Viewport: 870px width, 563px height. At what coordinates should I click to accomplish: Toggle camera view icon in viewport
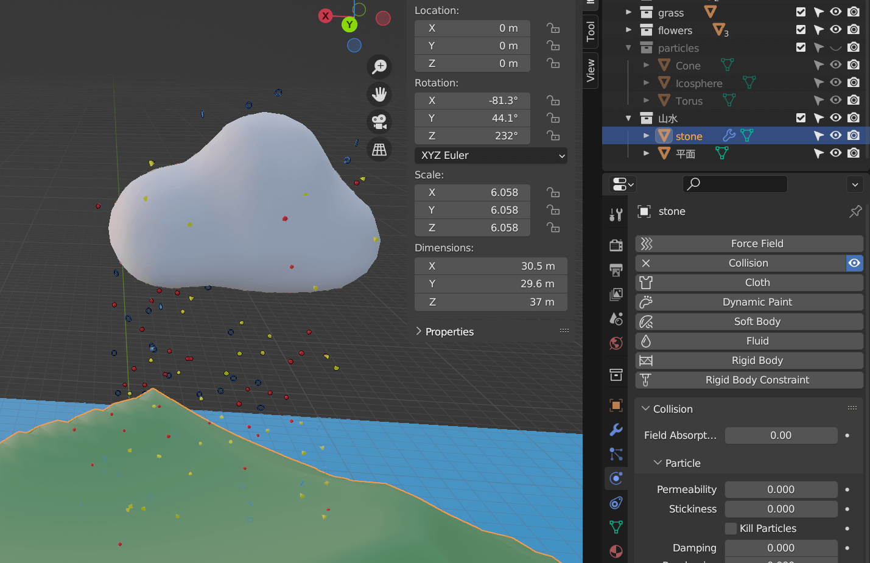point(379,122)
